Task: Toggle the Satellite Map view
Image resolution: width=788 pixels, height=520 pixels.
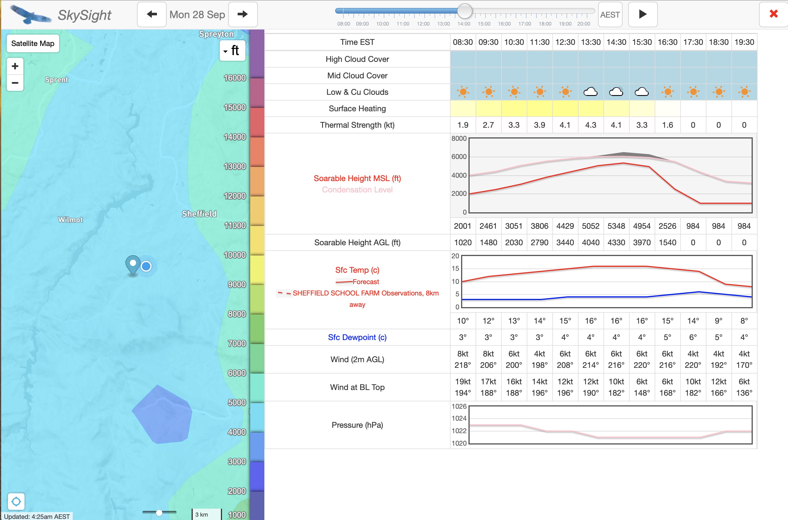Action: (33, 43)
